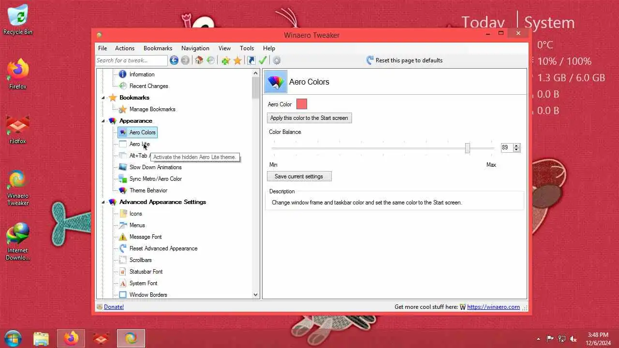Screen dimensions: 619x348
Task: Select the Icons tweak item
Action: [x=135, y=214]
